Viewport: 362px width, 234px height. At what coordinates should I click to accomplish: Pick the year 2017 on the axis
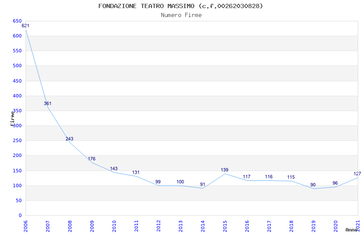[270, 226]
